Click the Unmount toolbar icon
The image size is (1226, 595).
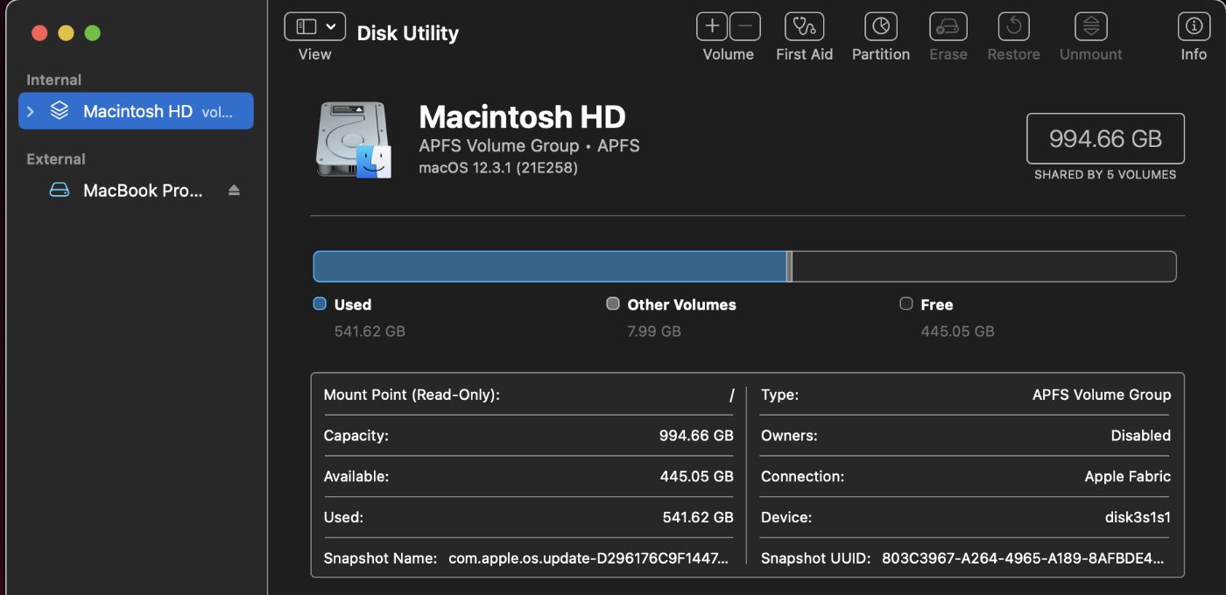pyautogui.click(x=1090, y=26)
